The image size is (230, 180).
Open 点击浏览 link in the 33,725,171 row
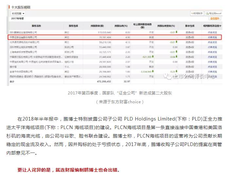click(x=212, y=52)
